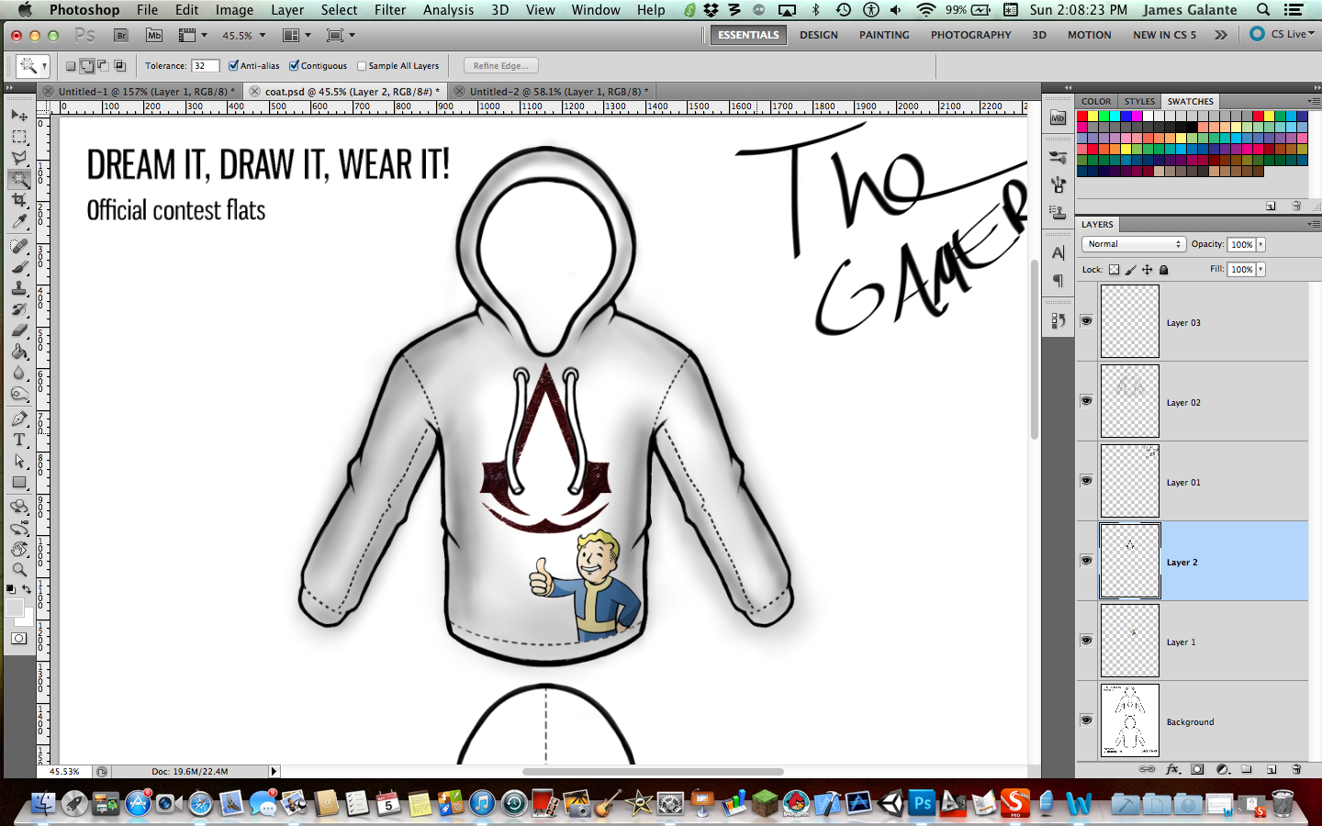Hide Layer 02 with its eye icon
Screen dimensions: 1322x826
pyautogui.click(x=1087, y=401)
